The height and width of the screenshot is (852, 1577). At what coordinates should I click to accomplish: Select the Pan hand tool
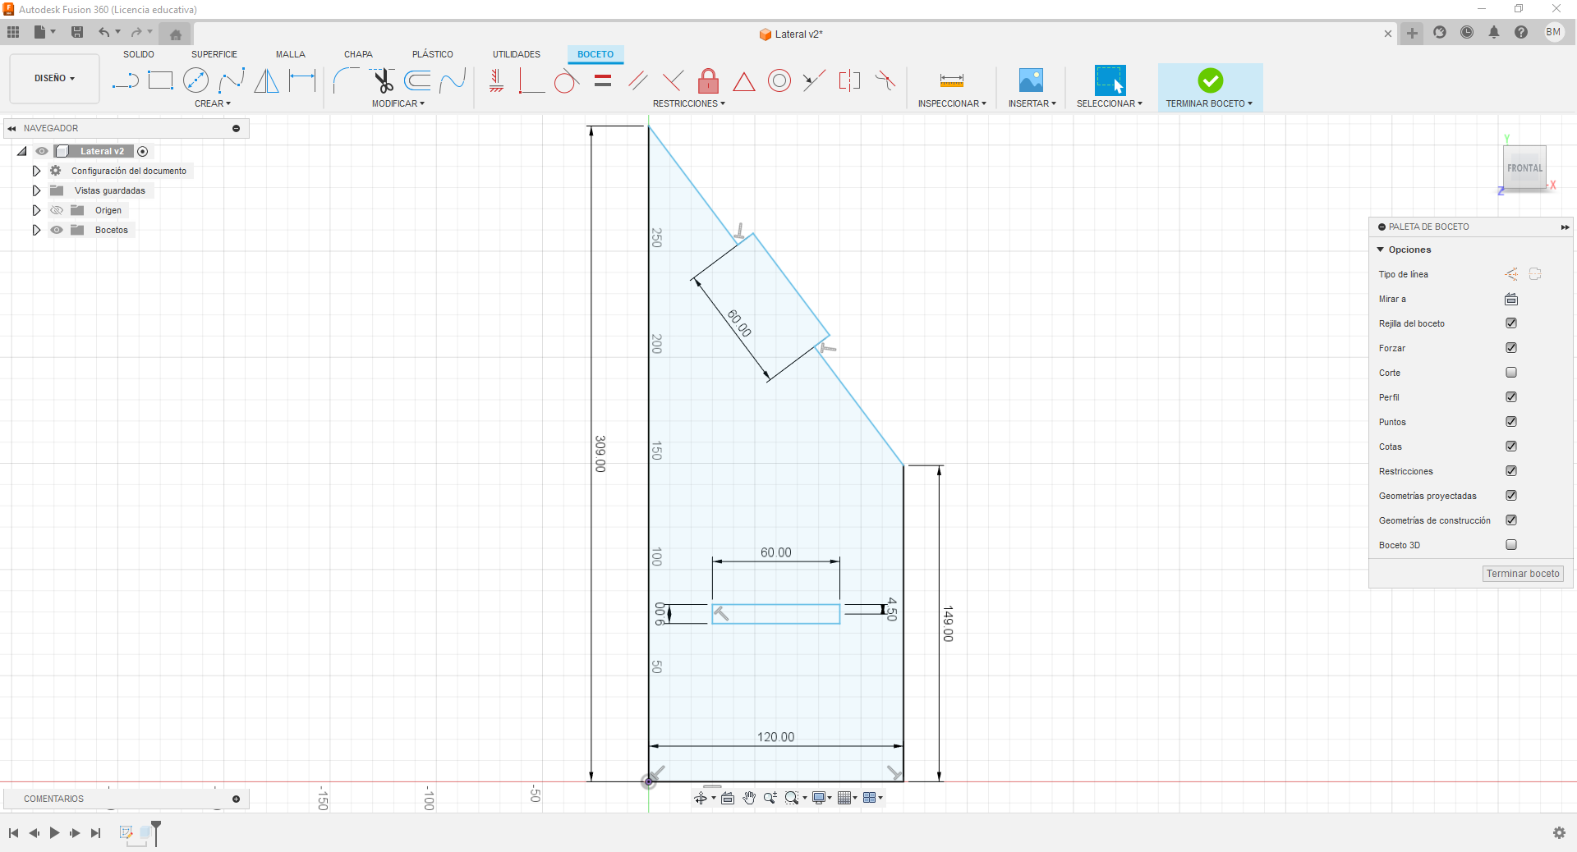point(749,798)
